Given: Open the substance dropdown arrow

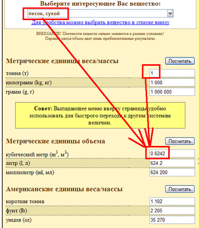Looking at the screenshot, I should tap(170, 14).
